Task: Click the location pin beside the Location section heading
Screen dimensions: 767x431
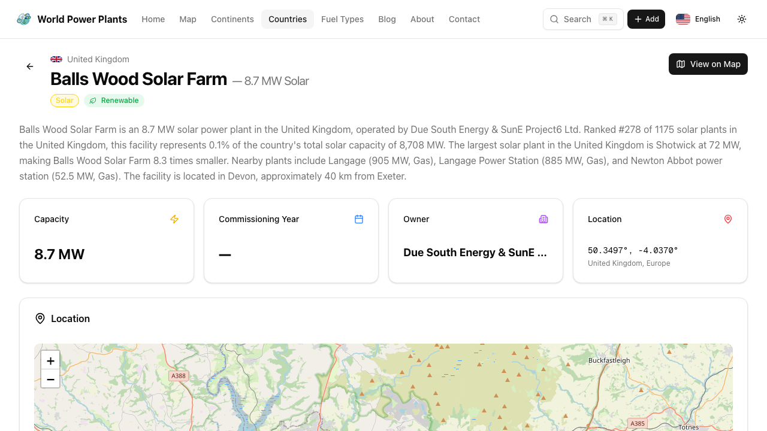Action: coord(40,318)
